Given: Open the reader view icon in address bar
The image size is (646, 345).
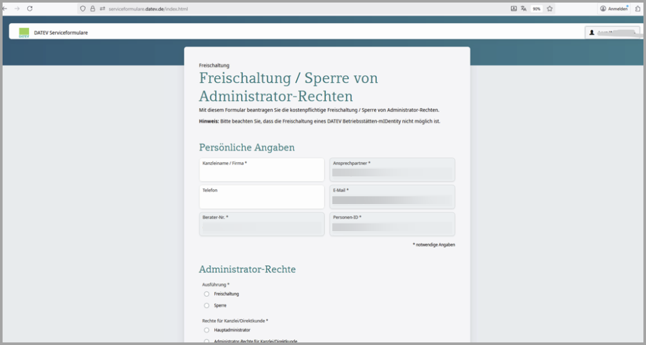Looking at the screenshot, I should click(x=514, y=9).
